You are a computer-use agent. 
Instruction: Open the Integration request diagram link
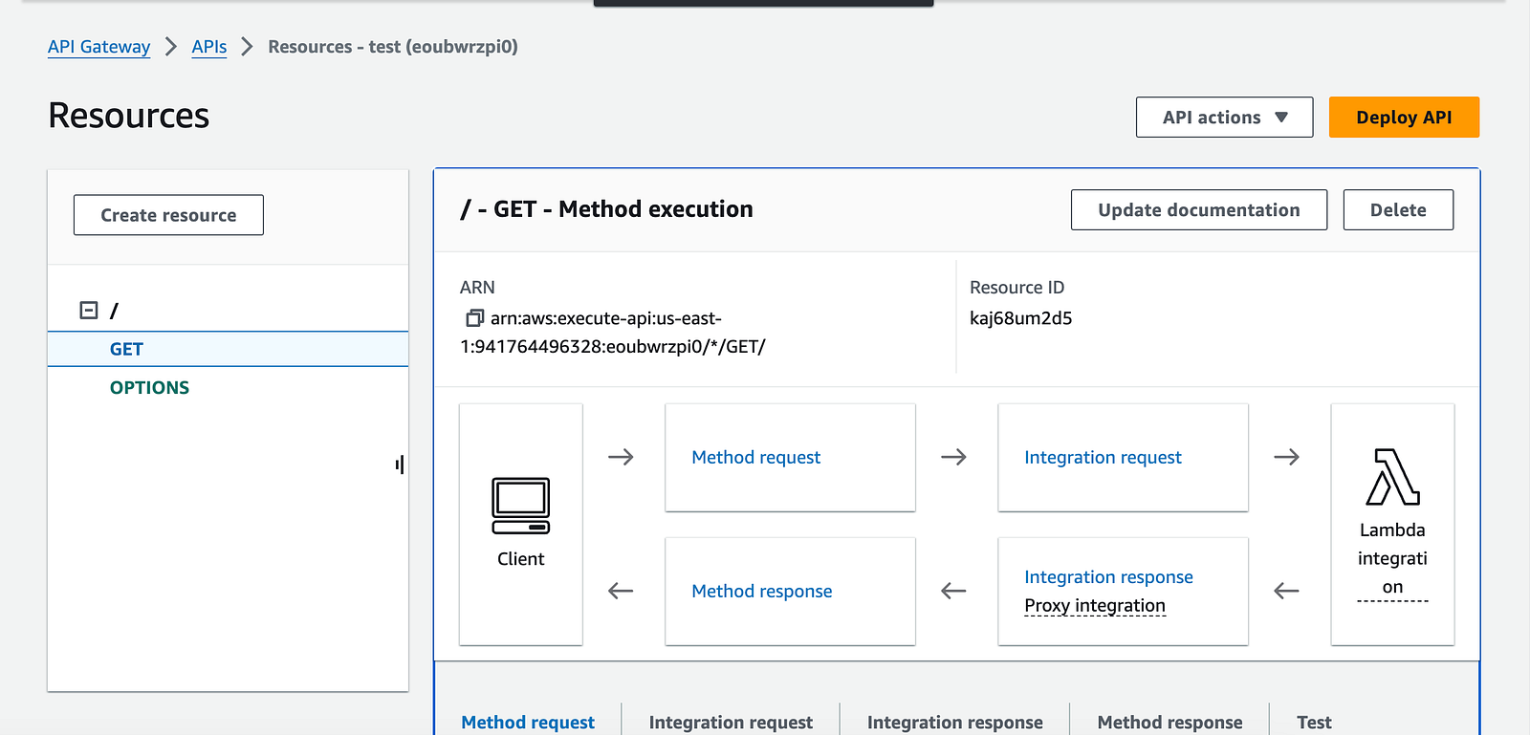point(1103,457)
